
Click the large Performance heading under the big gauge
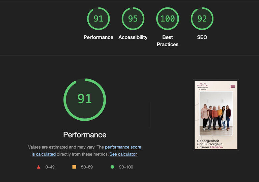[x=85, y=135]
